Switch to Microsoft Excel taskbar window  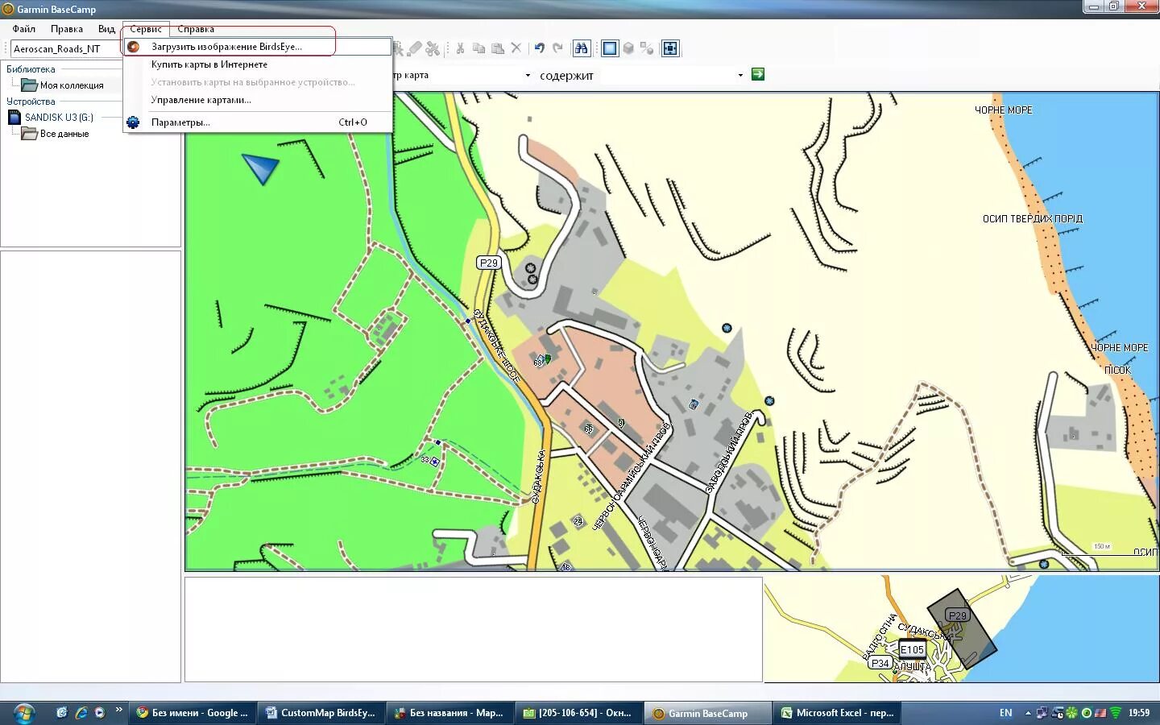[x=838, y=713]
